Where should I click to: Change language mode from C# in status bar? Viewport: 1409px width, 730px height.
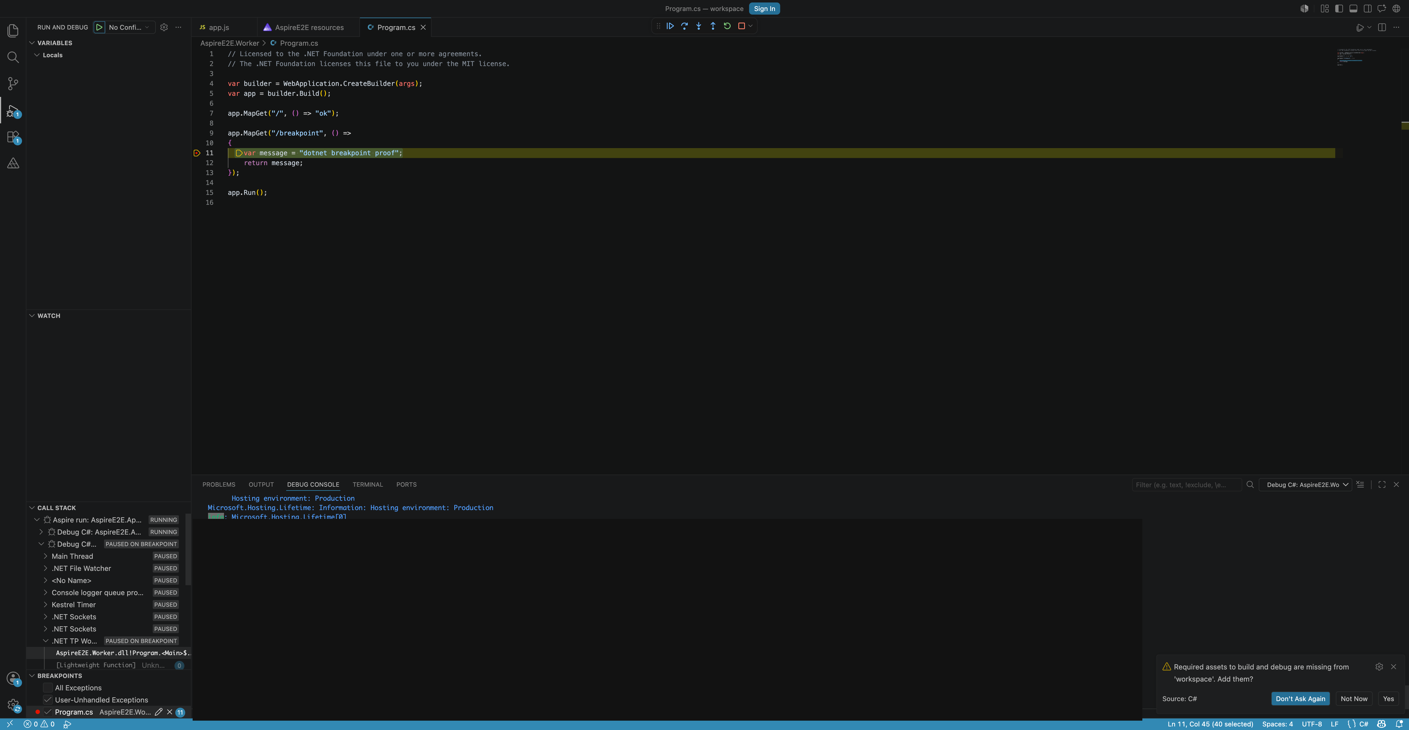(1364, 724)
